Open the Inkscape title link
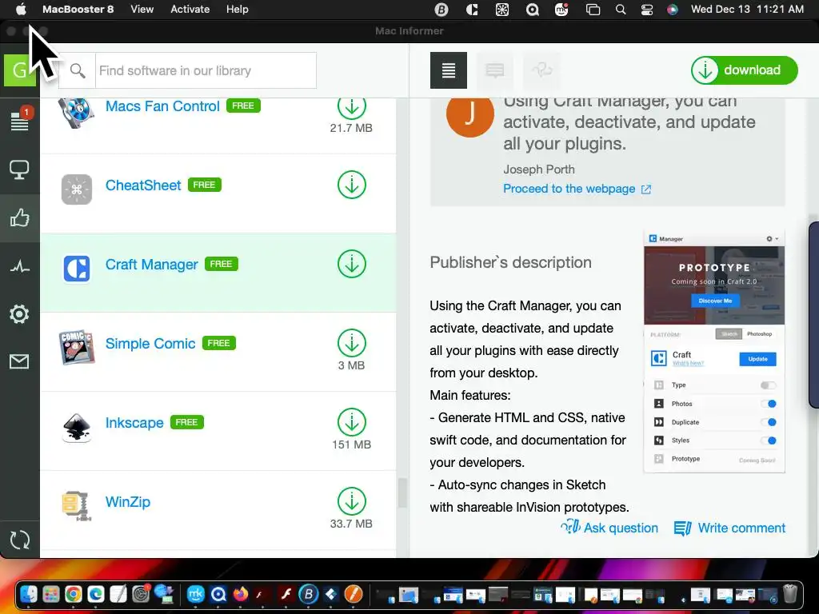 pos(134,422)
